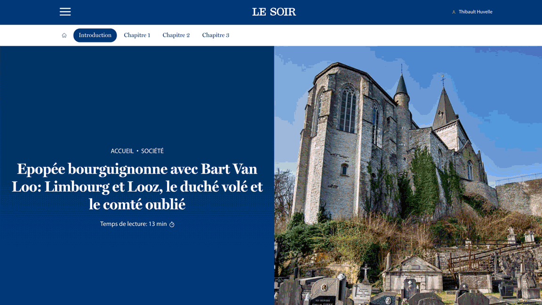Open the user profile icon beside Thibault Huvelle
542x305 pixels.
coord(454,12)
